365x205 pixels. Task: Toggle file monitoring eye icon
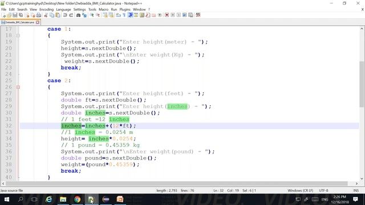160,15
